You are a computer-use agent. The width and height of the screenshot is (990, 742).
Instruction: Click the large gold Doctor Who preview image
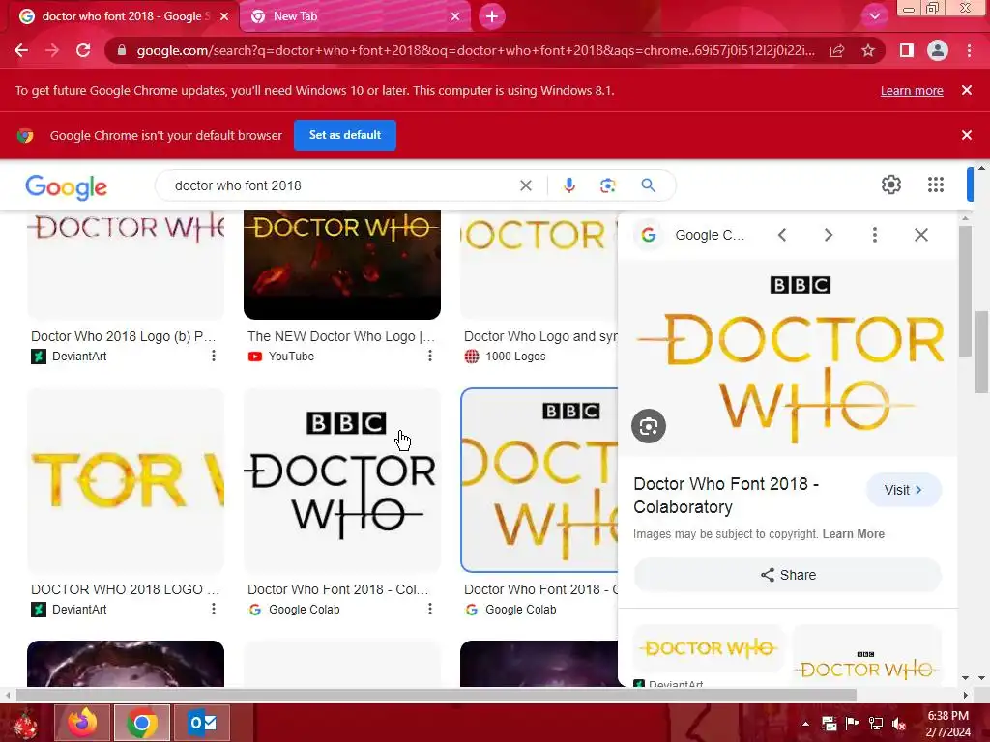(x=789, y=359)
